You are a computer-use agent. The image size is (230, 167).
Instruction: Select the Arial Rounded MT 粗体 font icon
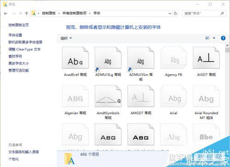tap(206, 96)
